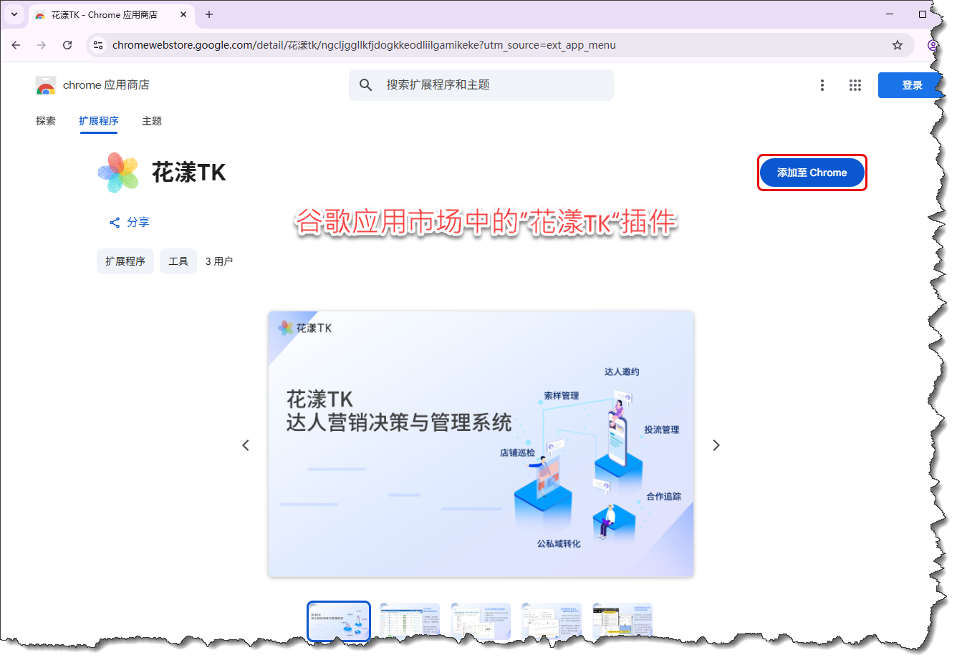The height and width of the screenshot is (665, 962).
Task: Switch to the 探索 tab
Action: tap(46, 121)
